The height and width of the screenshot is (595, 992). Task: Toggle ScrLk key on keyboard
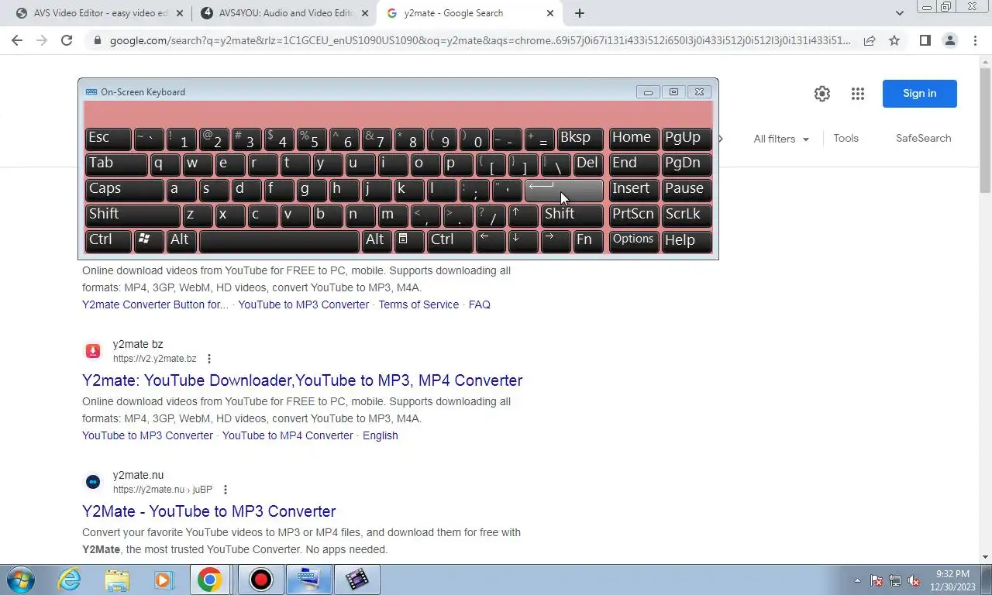coord(687,215)
